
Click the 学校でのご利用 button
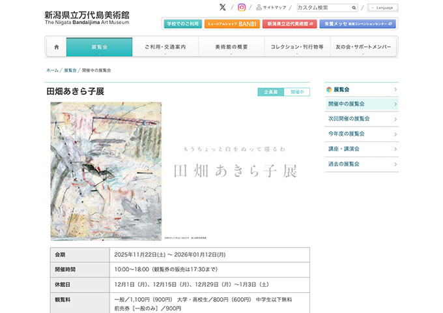tap(183, 24)
